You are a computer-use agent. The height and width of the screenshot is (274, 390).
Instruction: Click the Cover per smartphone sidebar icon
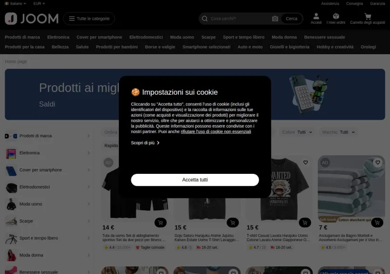click(11, 170)
